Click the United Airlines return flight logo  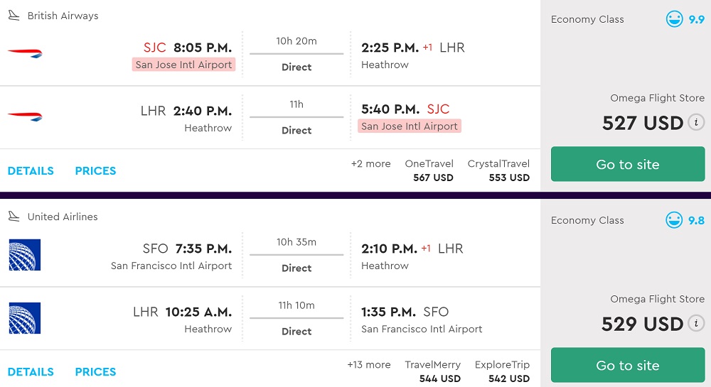coord(25,318)
